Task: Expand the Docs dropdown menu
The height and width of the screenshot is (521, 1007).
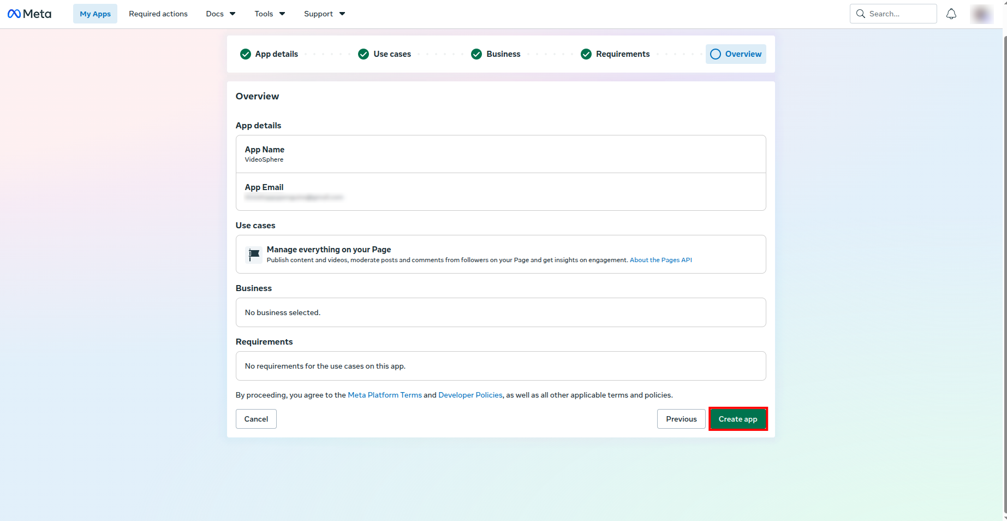Action: click(x=221, y=14)
